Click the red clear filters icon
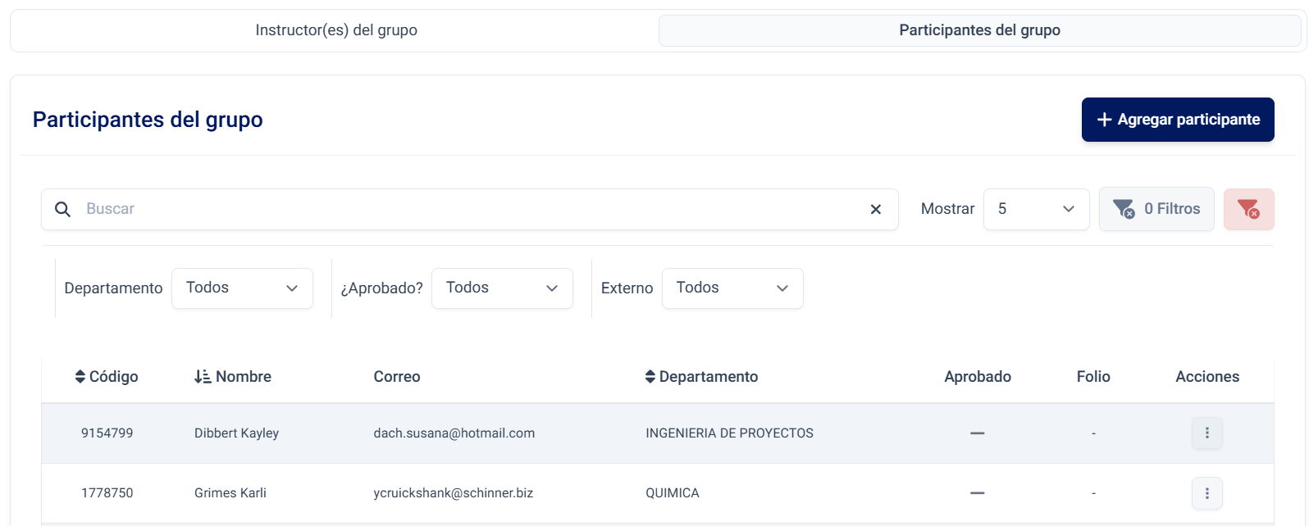This screenshot has height=526, width=1309. point(1248,210)
